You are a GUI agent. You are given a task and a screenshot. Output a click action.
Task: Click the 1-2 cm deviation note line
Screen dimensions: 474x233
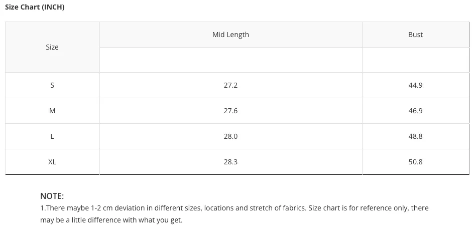(234, 208)
